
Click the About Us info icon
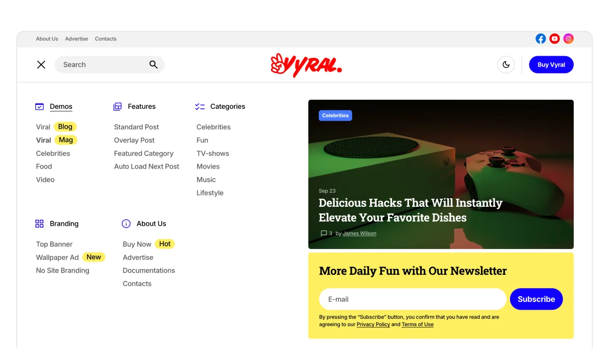[126, 224]
